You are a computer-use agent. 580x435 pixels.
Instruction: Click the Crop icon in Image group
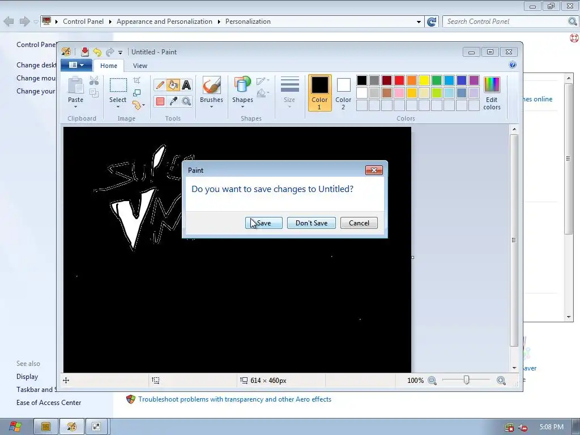(x=137, y=80)
